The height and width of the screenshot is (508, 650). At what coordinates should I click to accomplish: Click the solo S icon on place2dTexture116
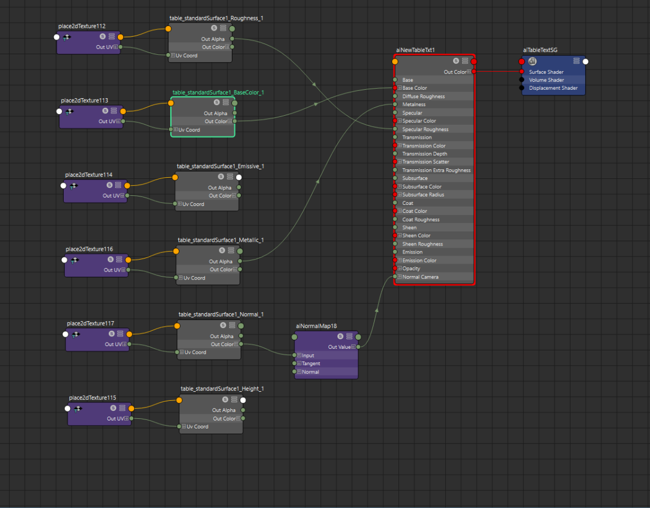[x=110, y=259]
